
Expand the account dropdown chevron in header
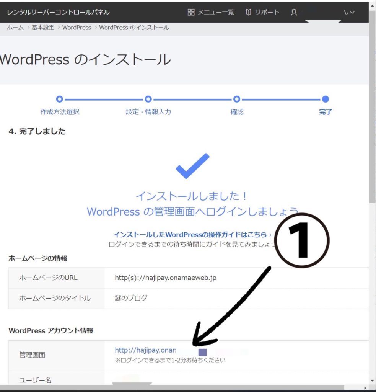click(352, 12)
